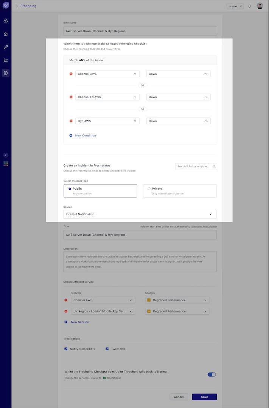
Task: Click the Rule Name input field
Action: (140, 31)
